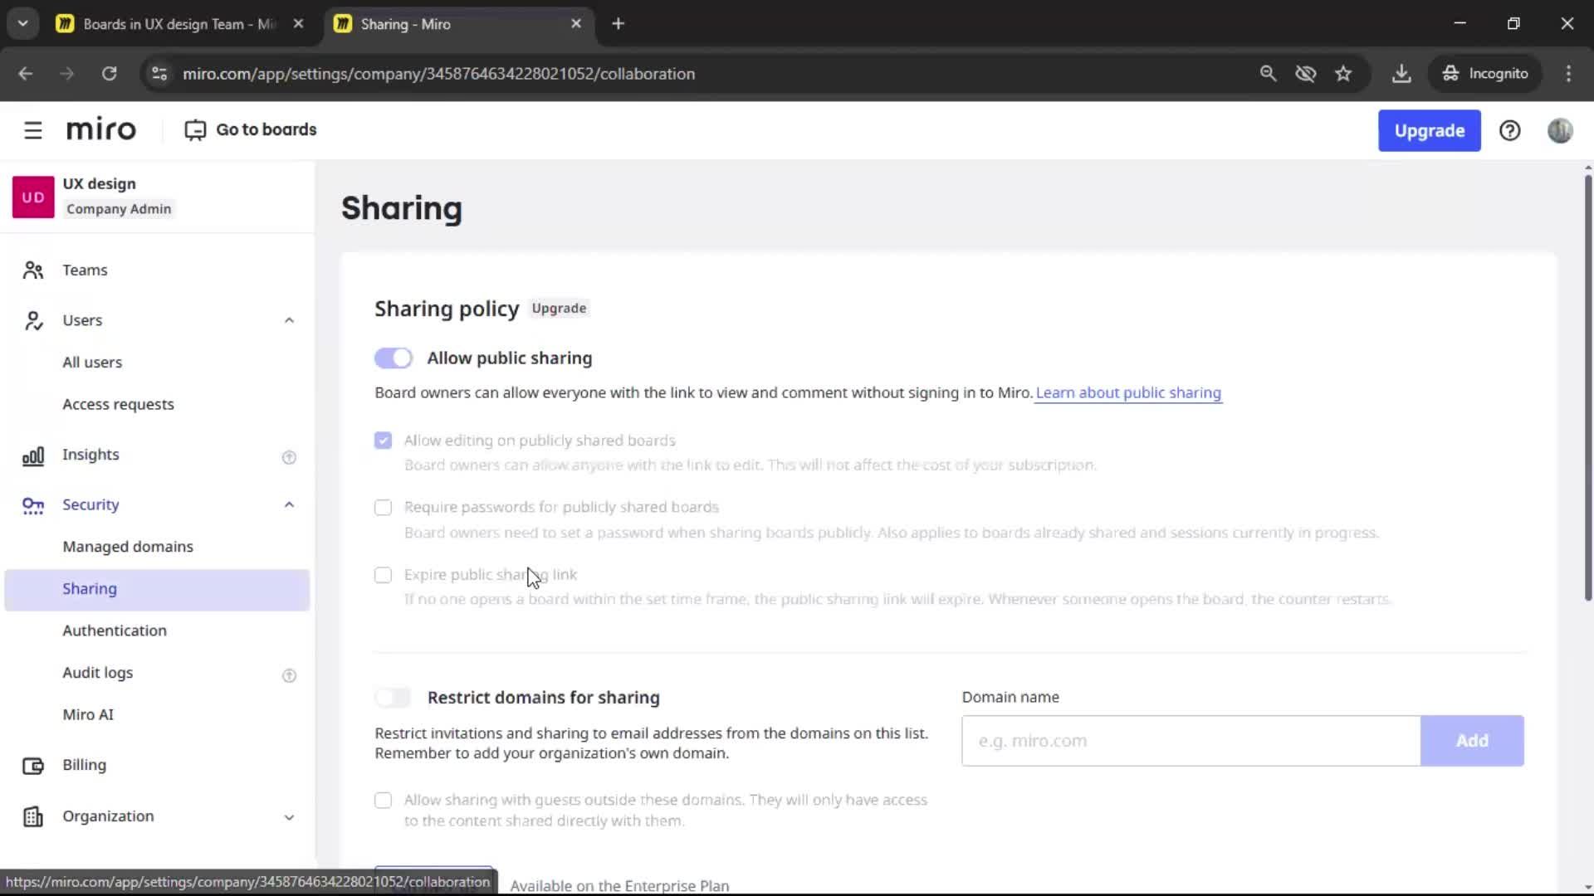This screenshot has height=896, width=1594.
Task: Close the Sharing - Miro tab
Action: pos(576,24)
